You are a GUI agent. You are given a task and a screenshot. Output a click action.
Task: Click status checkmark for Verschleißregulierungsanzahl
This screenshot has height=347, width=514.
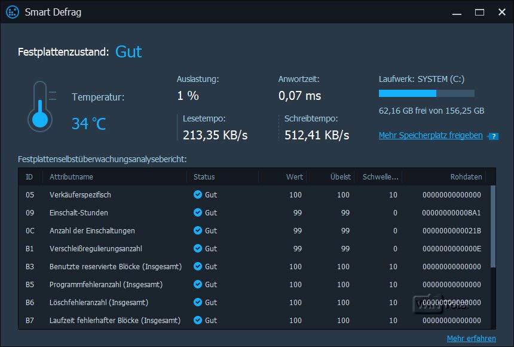point(198,248)
